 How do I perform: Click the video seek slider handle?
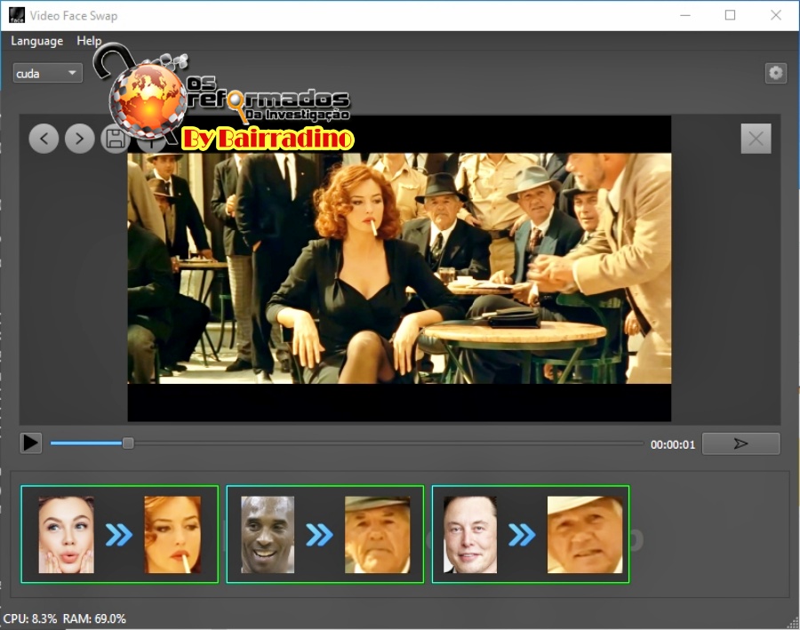click(x=128, y=443)
